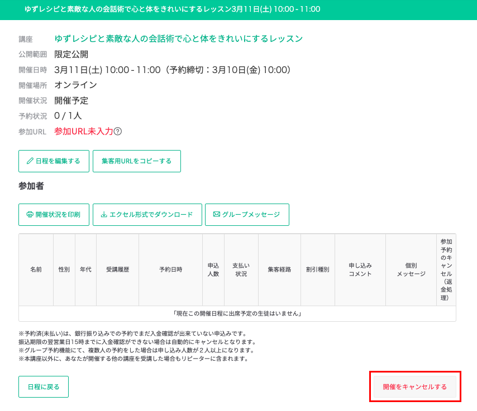Screen dimensions: 477x411
Task: Open the course title link ゆずレシピと素敵な人の会話術
Action: 179,38
